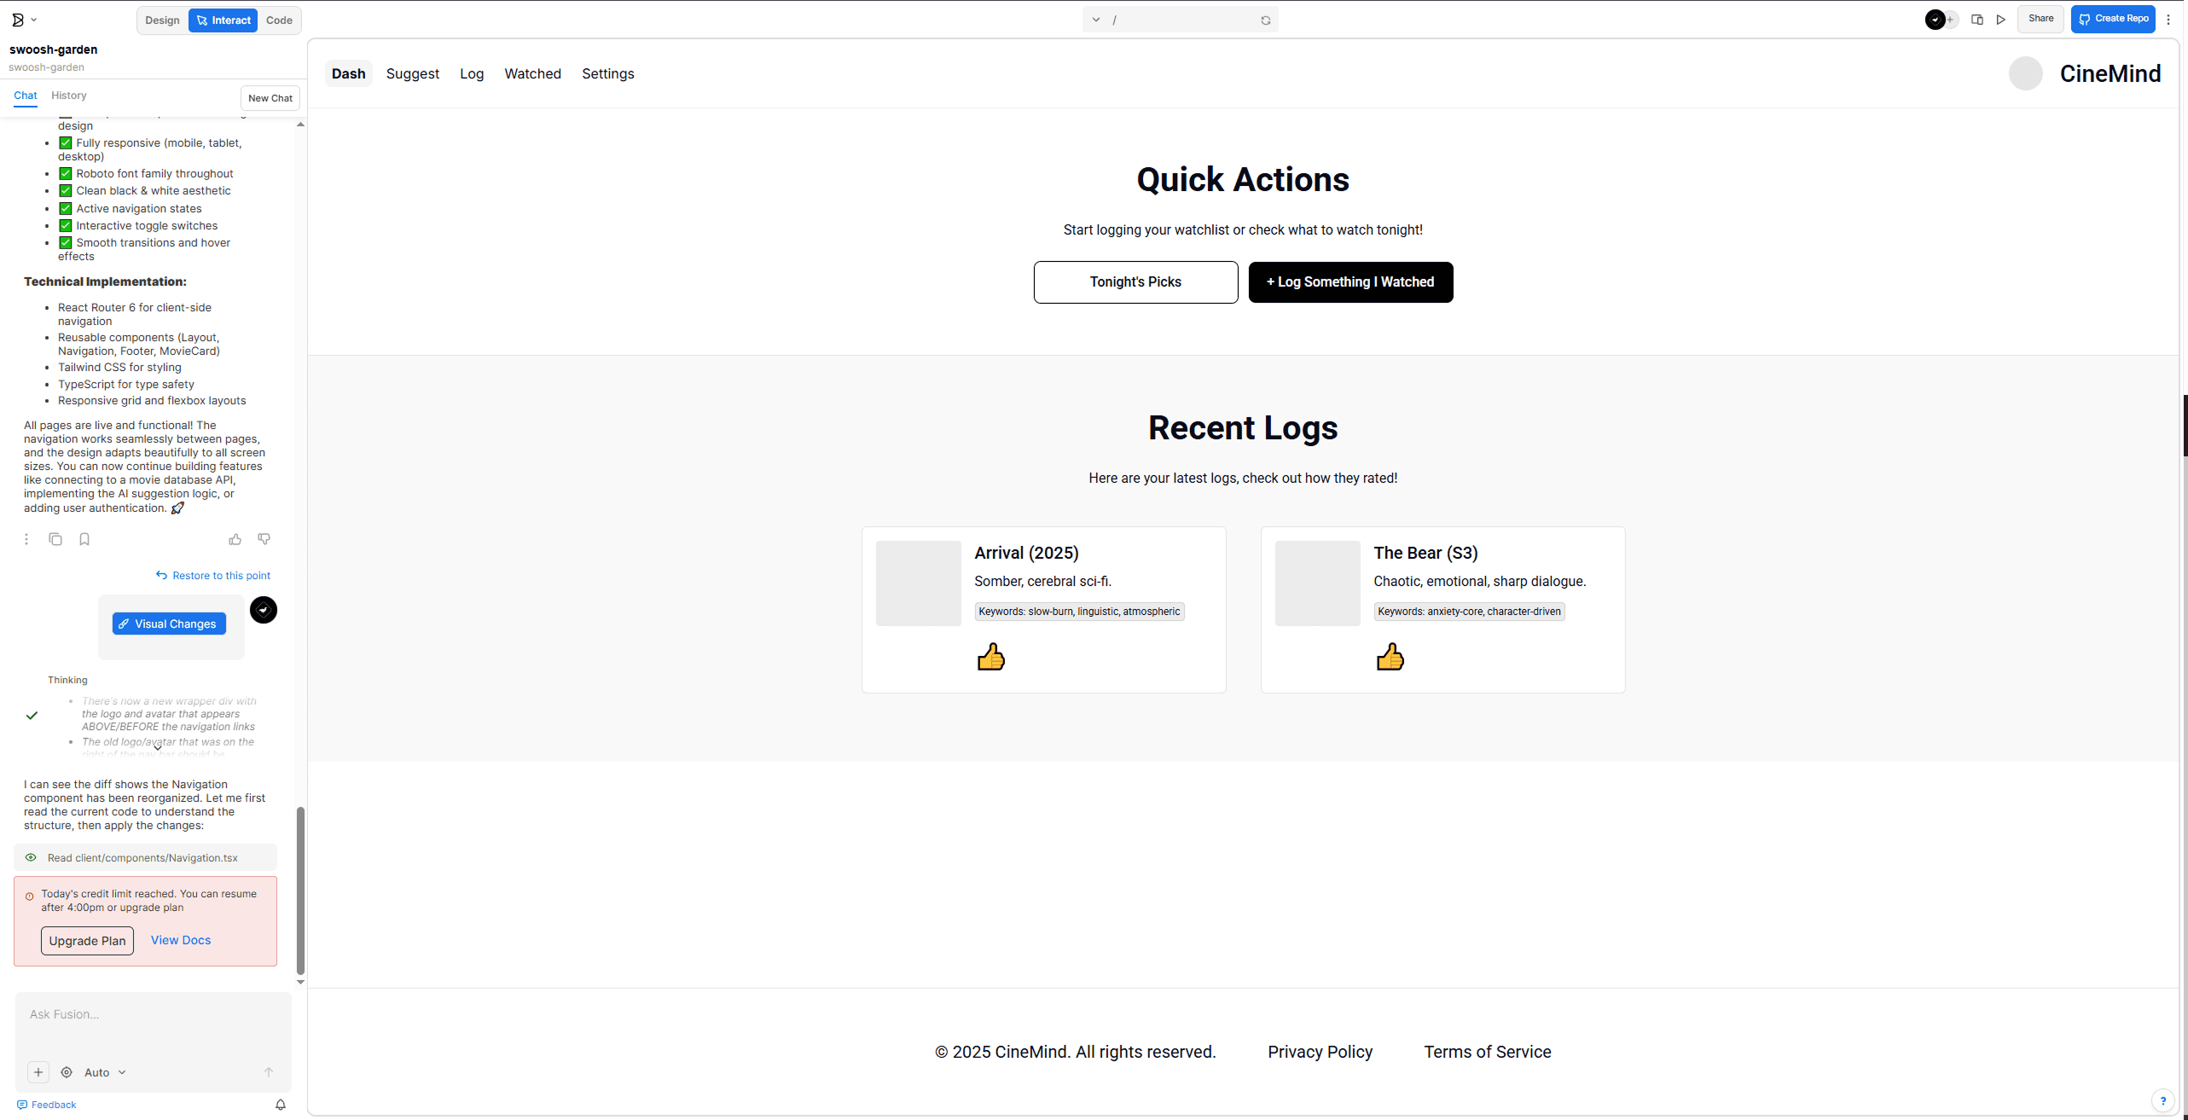The height and width of the screenshot is (1120, 2188).
Task: Give the chat response a thumbs down
Action: [x=264, y=539]
